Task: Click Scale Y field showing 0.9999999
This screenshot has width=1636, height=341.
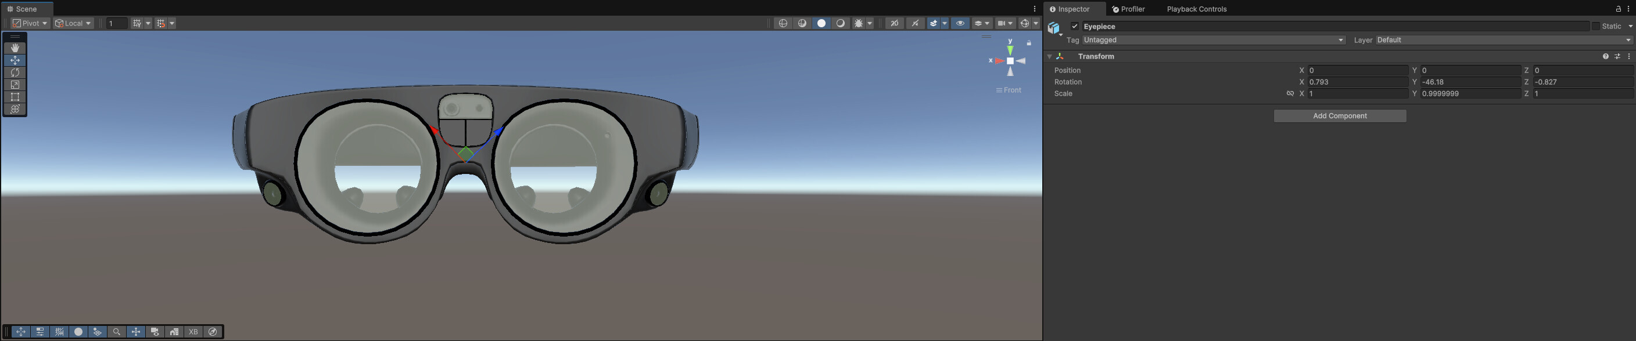Action: [1470, 94]
